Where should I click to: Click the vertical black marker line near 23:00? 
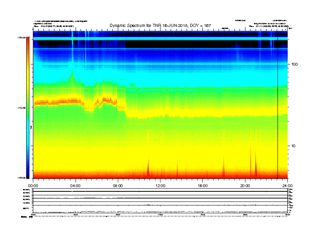[278, 105]
